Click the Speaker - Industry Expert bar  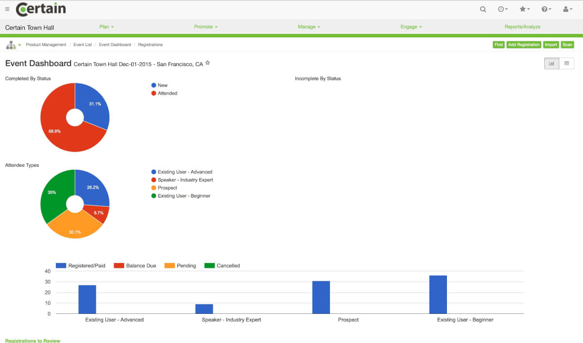pos(204,309)
